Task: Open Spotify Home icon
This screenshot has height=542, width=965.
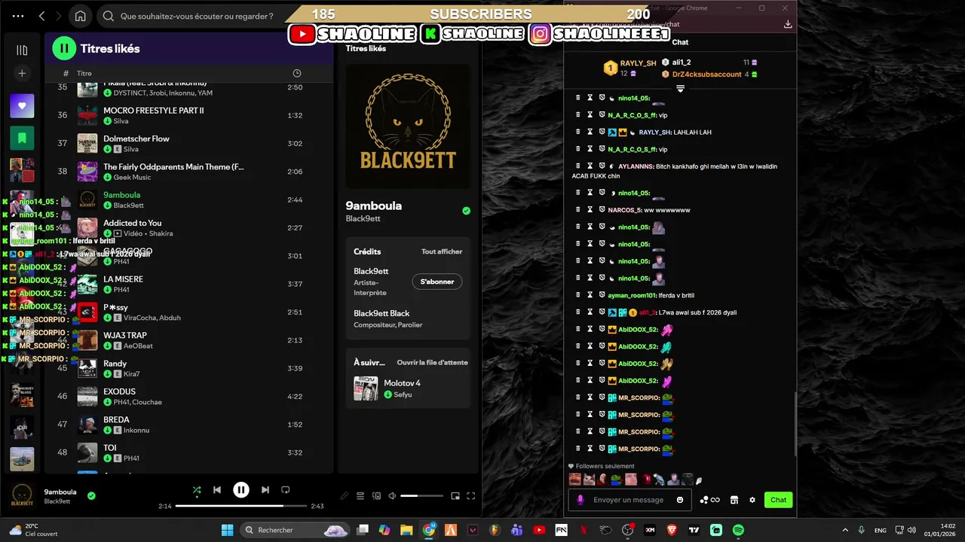Action: (81, 16)
